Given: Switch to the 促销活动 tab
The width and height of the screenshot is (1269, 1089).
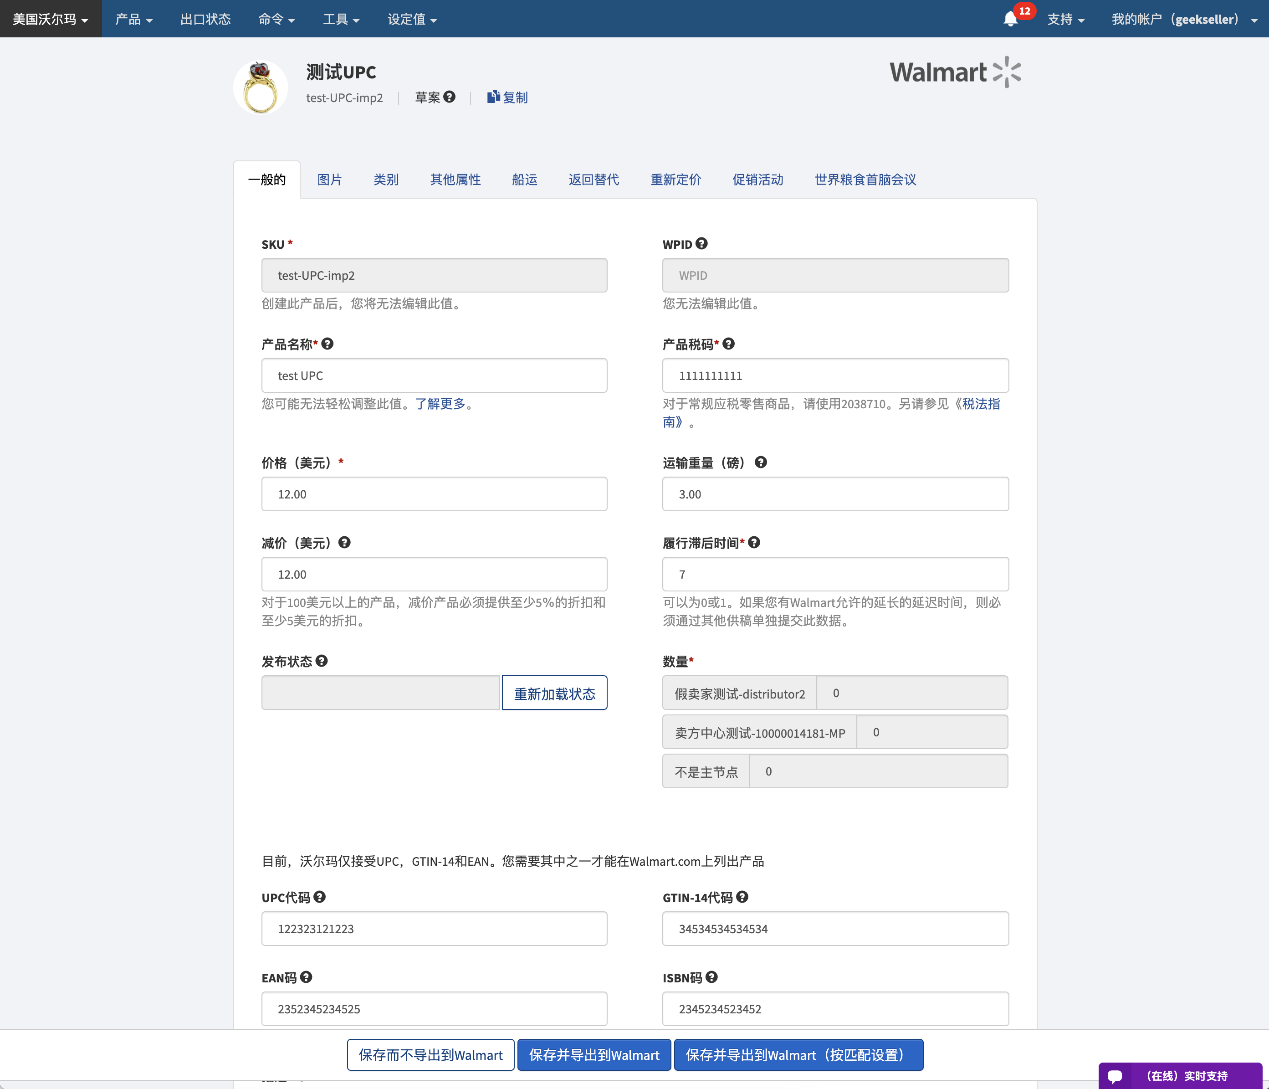Looking at the screenshot, I should pos(757,180).
